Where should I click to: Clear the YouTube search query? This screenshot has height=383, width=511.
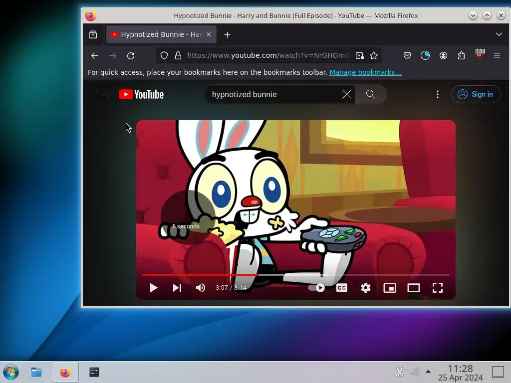point(347,94)
